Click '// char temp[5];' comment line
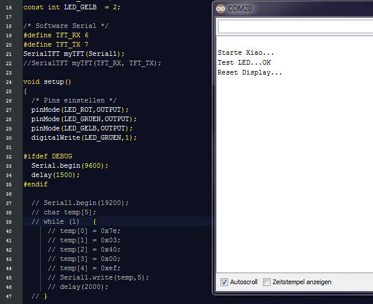373x304 pixels. [x=64, y=213]
